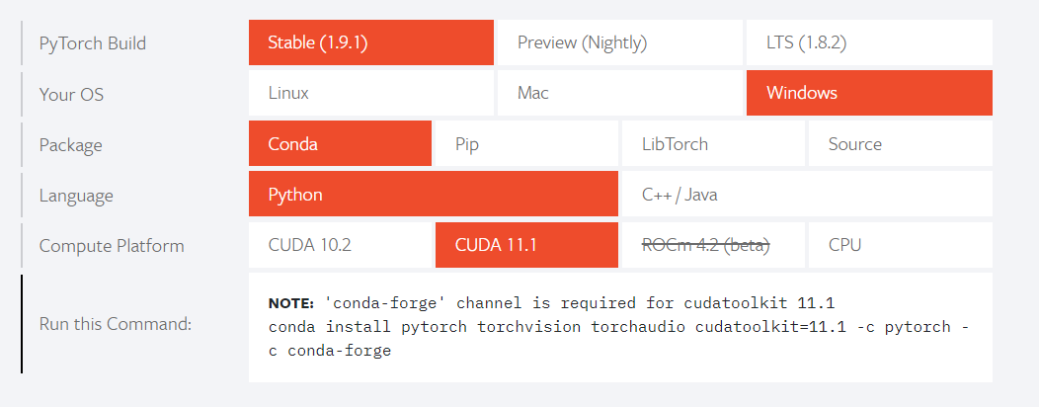
Task: Choose Preview (Nightly) build option
Action: [x=619, y=43]
